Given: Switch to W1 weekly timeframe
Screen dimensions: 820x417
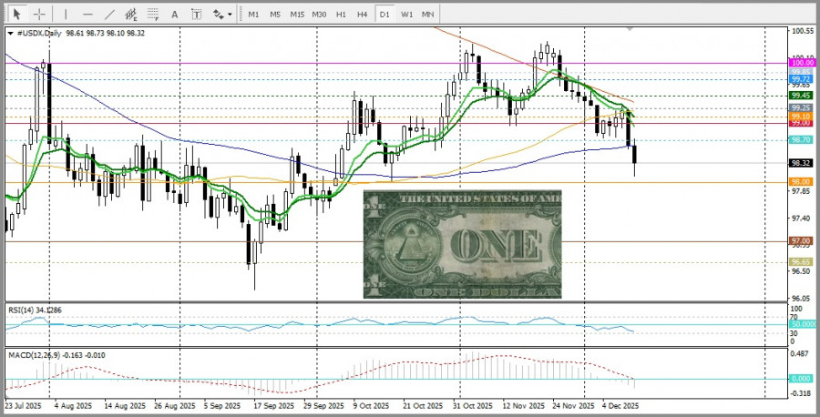Looking at the screenshot, I should tap(406, 14).
